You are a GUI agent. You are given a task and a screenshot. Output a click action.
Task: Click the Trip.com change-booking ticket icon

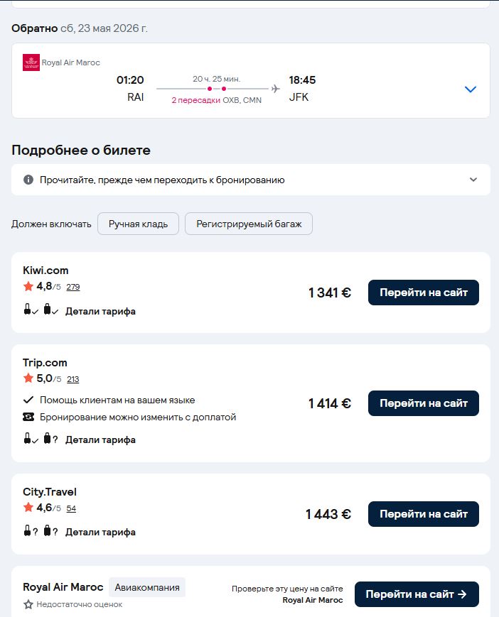click(x=28, y=417)
